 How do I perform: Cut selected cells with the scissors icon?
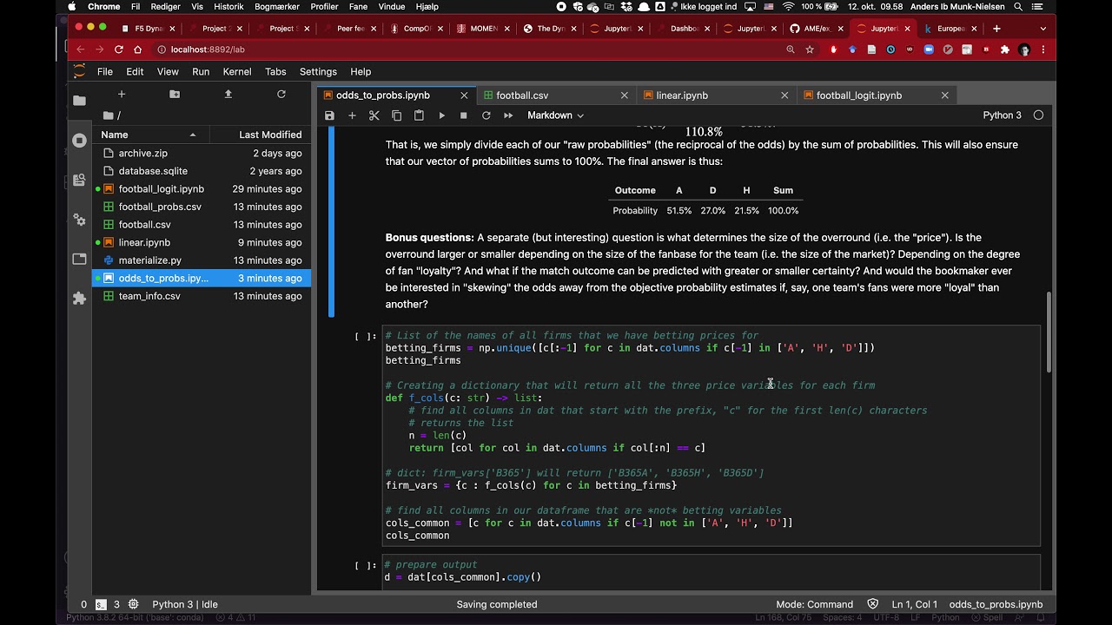coord(374,115)
